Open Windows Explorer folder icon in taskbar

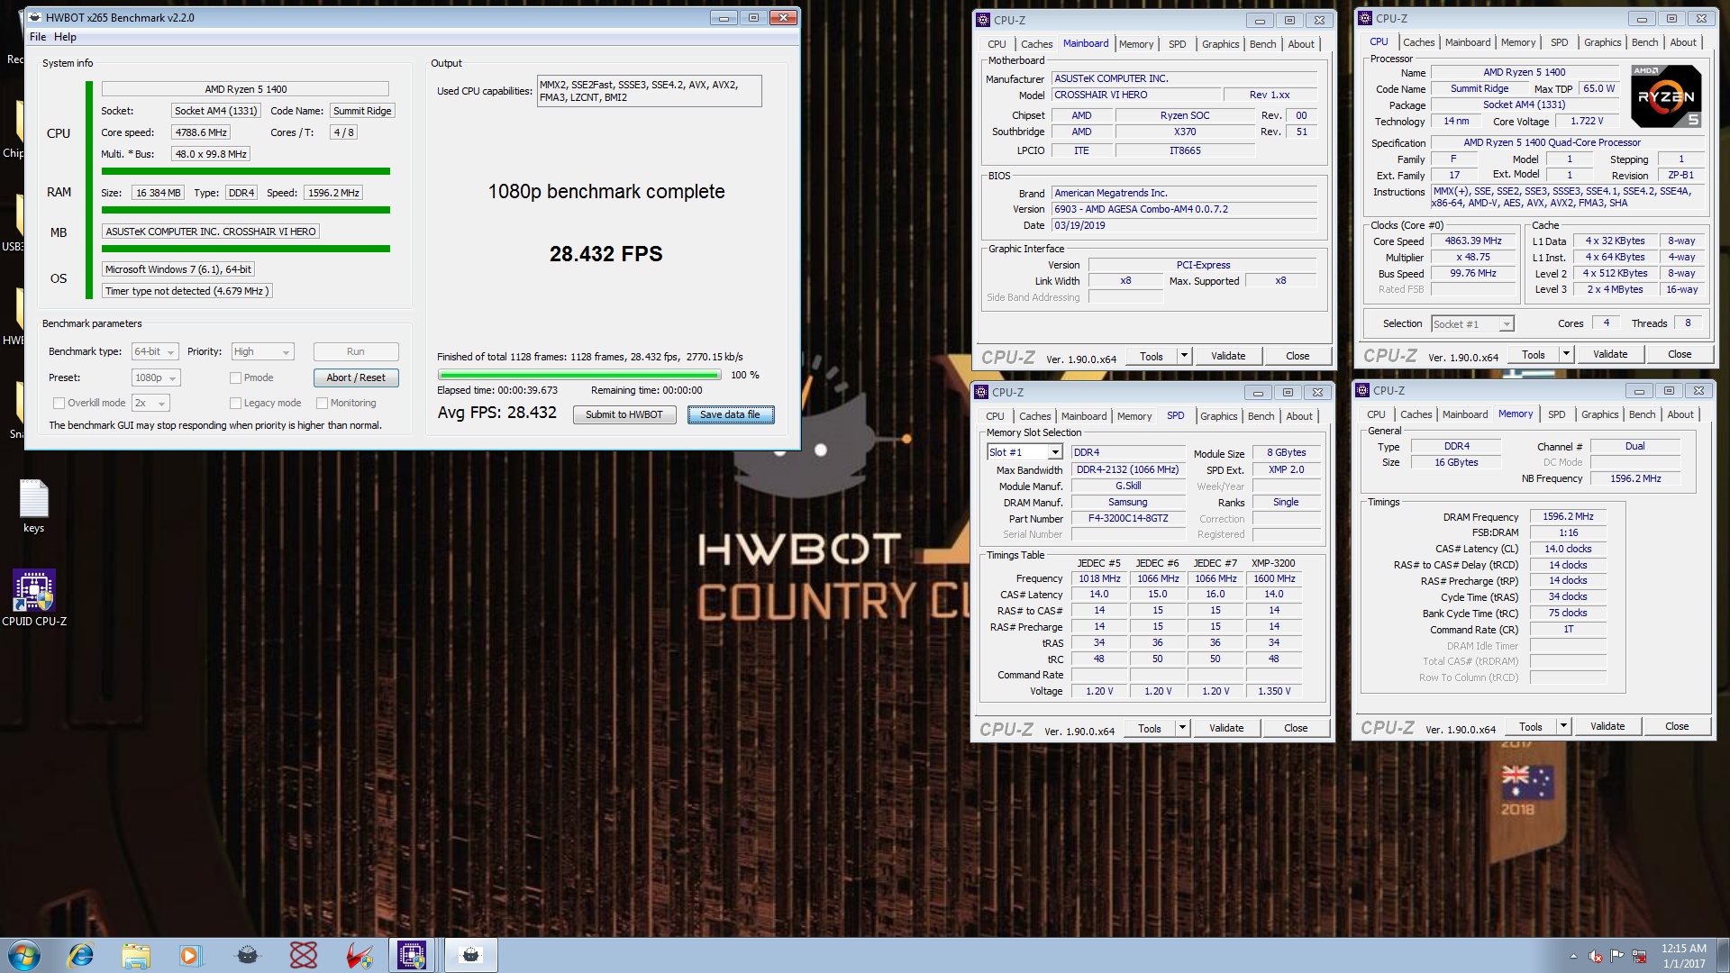coord(136,955)
